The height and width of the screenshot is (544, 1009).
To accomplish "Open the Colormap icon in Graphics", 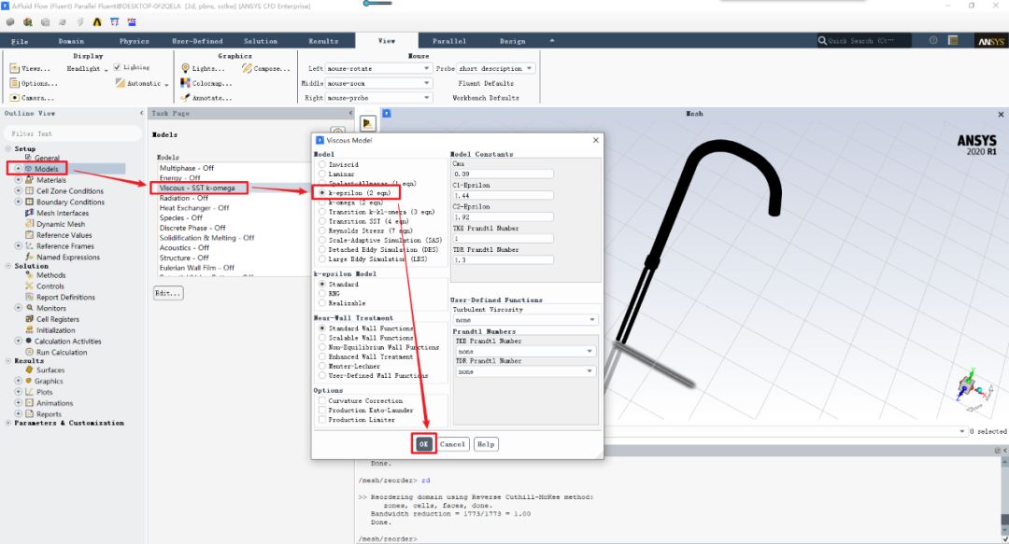I will pyautogui.click(x=185, y=83).
